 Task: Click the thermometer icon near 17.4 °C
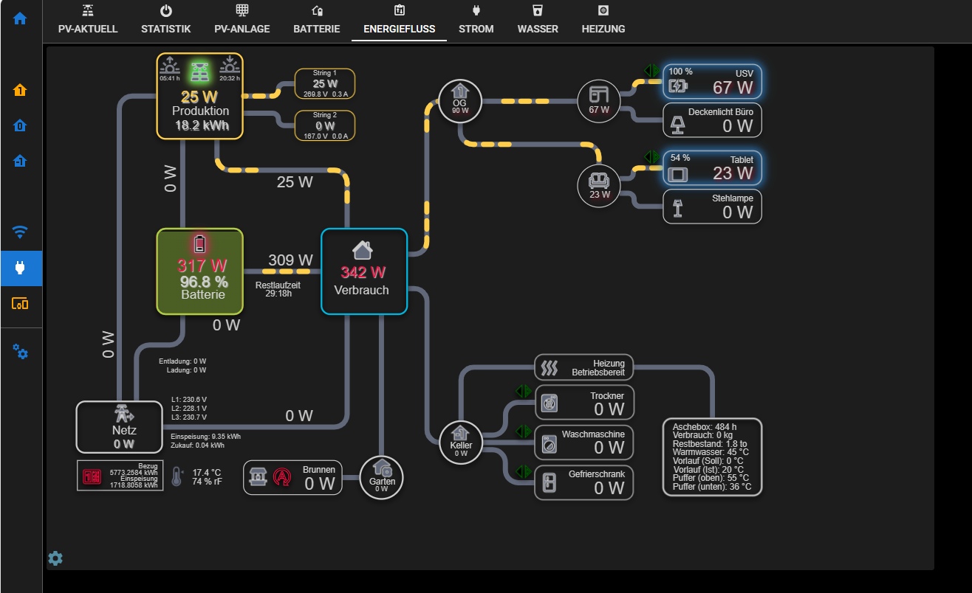(x=176, y=476)
